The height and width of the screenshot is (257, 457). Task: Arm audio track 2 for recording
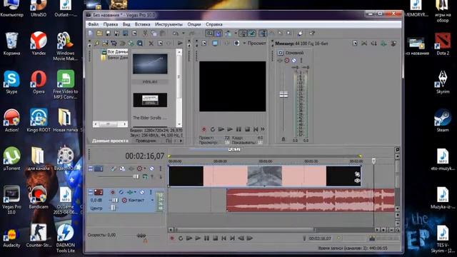click(113, 192)
